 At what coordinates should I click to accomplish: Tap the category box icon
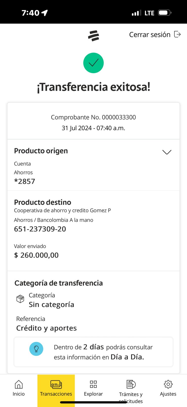click(x=20, y=299)
